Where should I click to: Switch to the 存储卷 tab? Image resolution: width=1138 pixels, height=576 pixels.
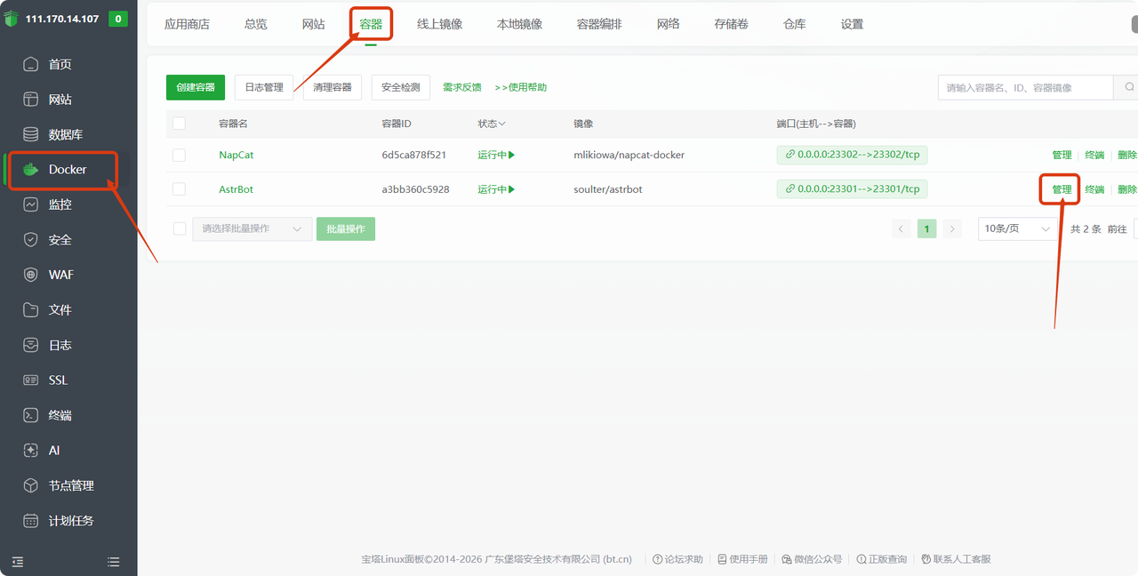click(732, 24)
